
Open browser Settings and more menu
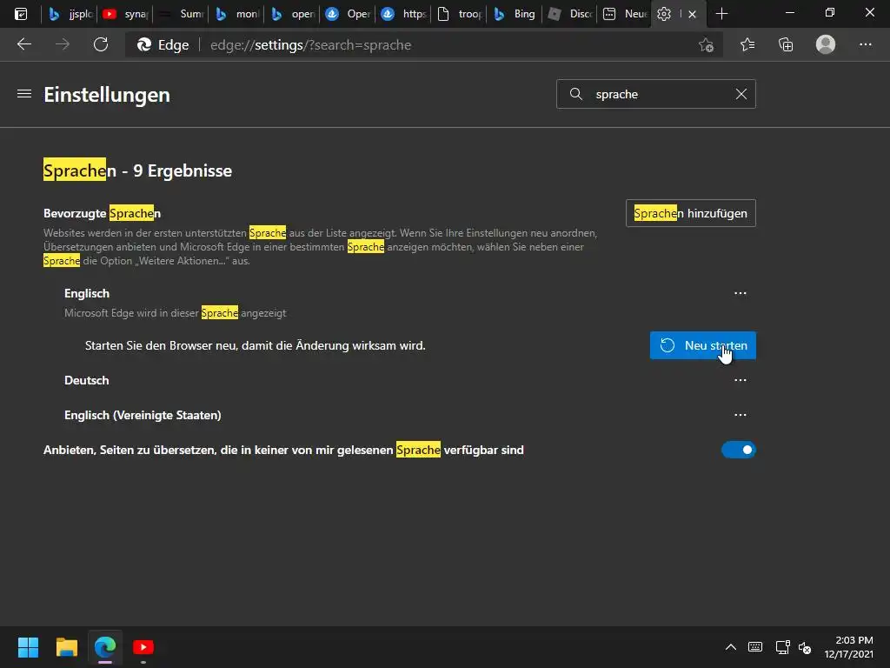coord(865,44)
